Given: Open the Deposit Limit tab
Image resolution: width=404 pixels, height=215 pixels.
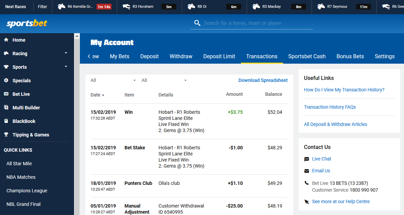Looking at the screenshot, I should click(x=219, y=56).
